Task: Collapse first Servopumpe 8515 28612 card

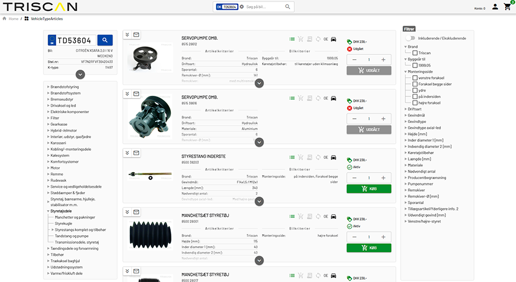Action: pyautogui.click(x=127, y=34)
